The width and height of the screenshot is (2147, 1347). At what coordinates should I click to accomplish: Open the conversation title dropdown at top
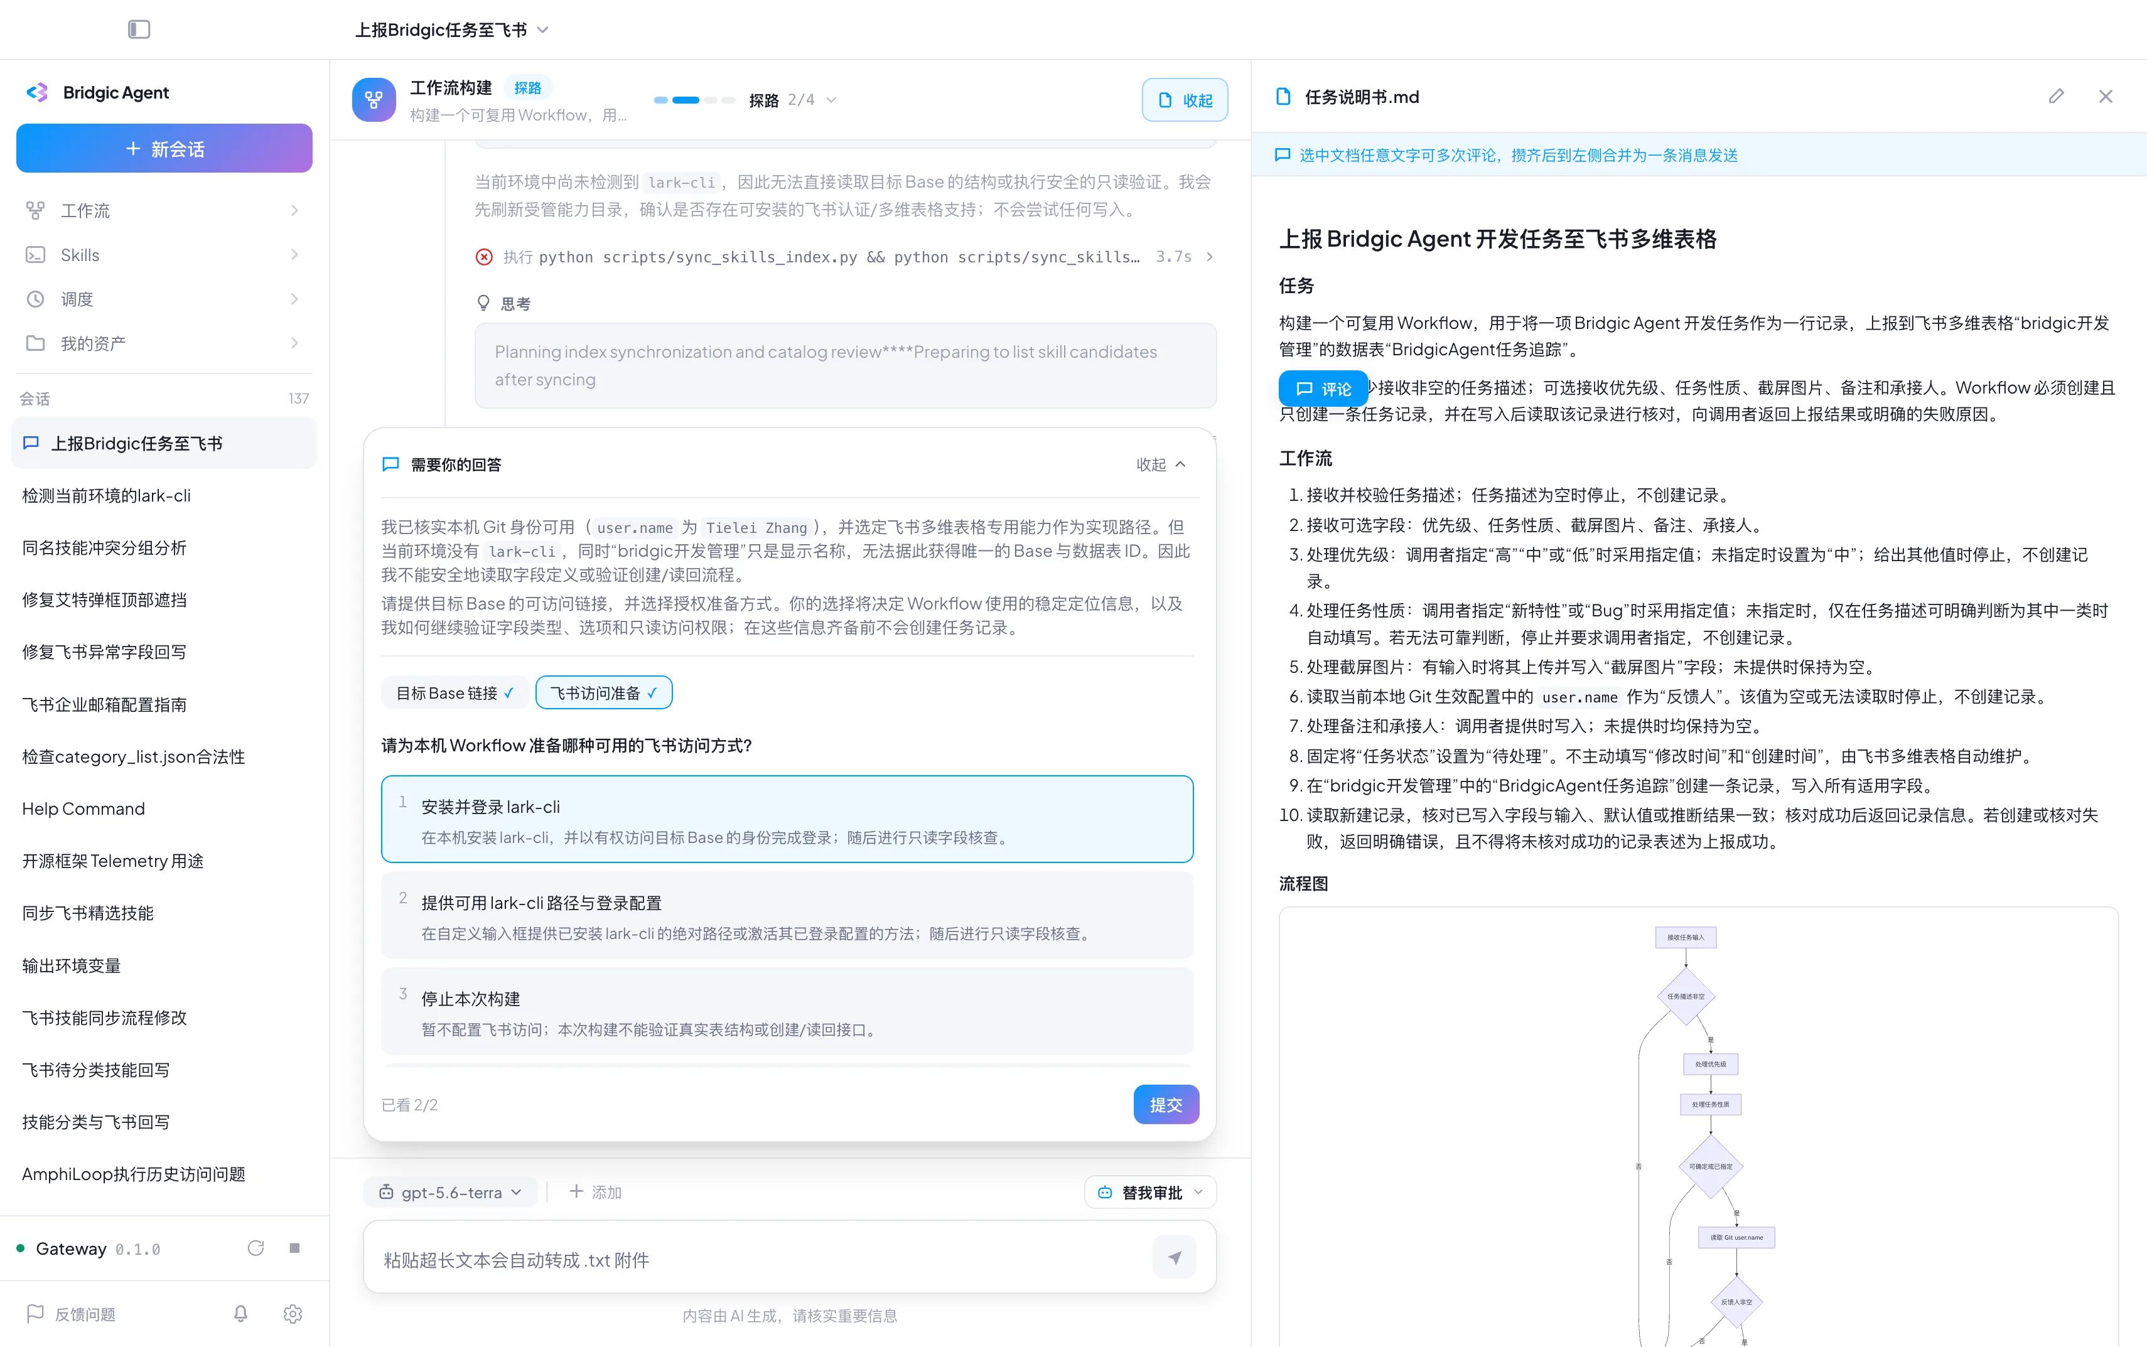coord(453,30)
